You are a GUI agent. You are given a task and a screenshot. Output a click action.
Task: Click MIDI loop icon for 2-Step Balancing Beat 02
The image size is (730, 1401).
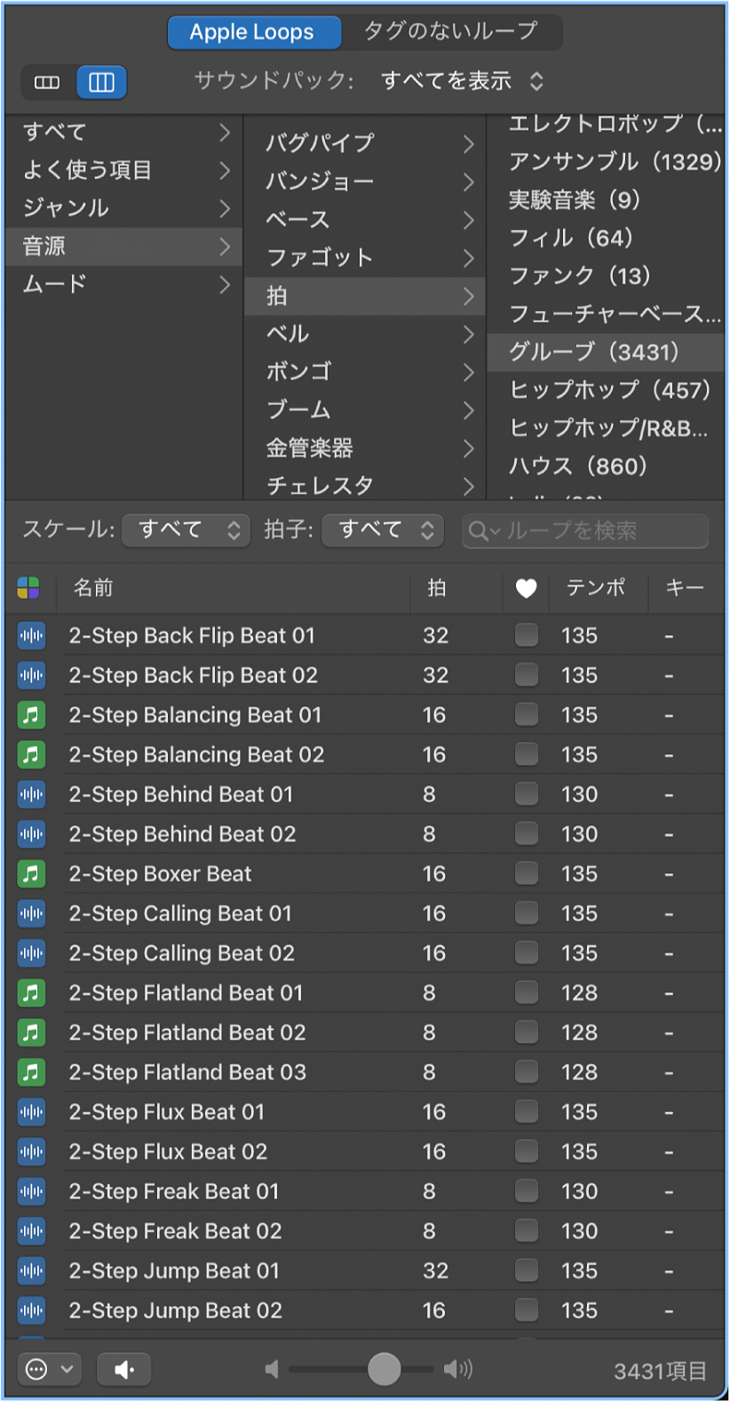click(x=31, y=754)
